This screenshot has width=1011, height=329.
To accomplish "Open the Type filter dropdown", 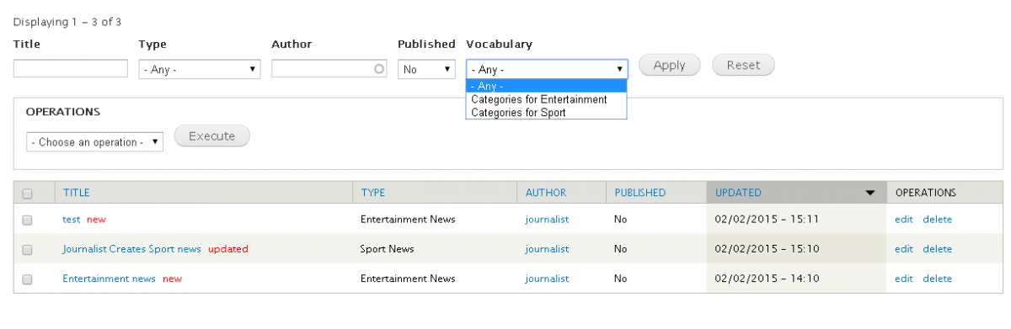I will click(x=200, y=70).
